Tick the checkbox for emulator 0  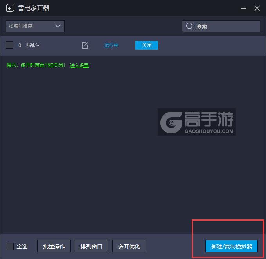(x=9, y=45)
